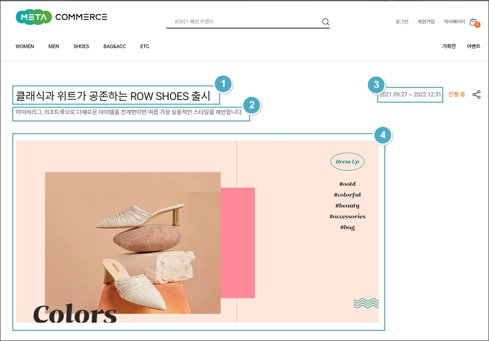
Task: Click the 로그인 link
Action: click(402, 22)
